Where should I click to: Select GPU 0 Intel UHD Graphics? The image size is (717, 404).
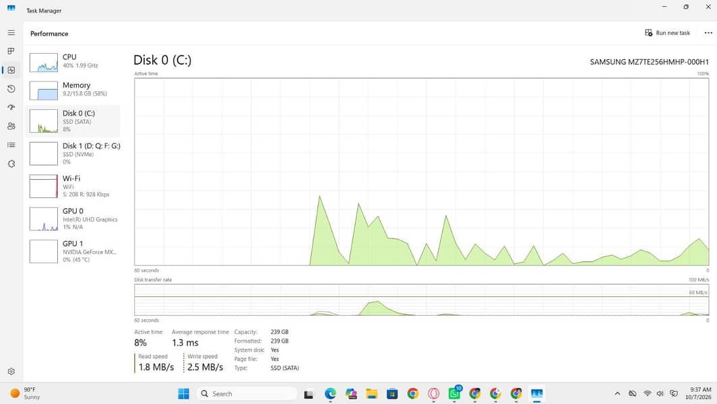click(73, 218)
